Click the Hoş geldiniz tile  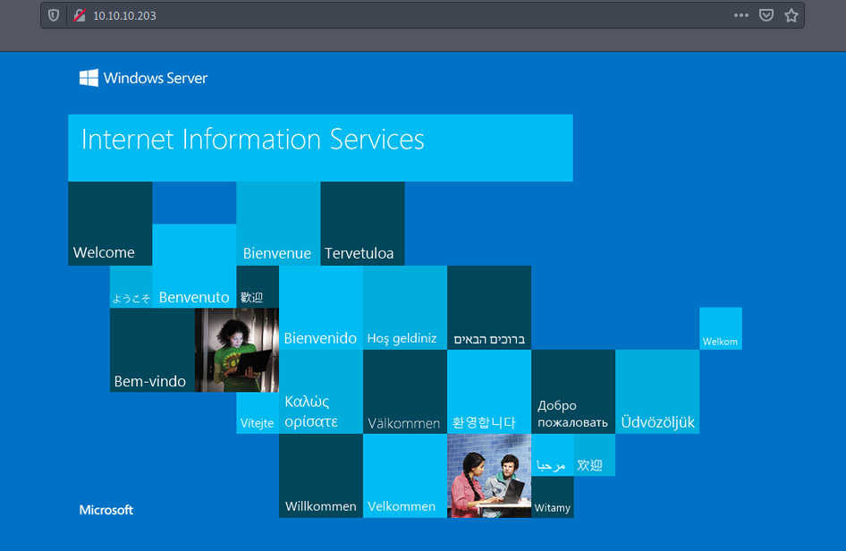[405, 308]
